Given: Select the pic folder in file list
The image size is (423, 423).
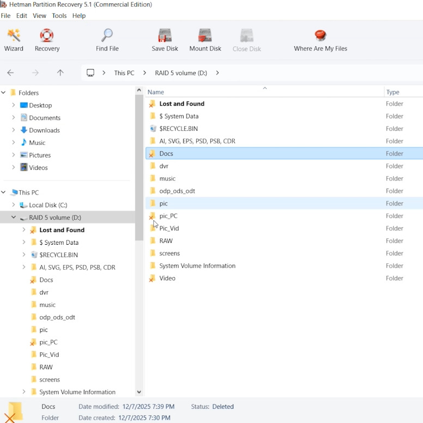Looking at the screenshot, I should click(x=285, y=203).
